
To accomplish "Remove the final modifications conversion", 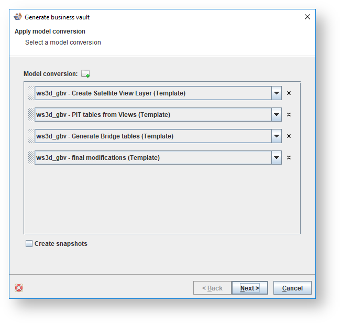I will [x=289, y=158].
